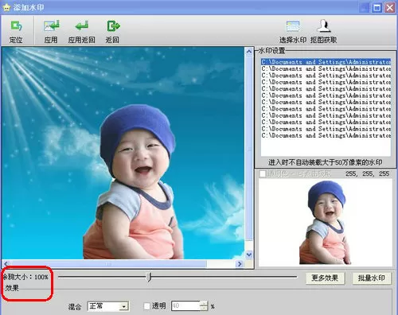Click the 应用 apply icon

point(51,26)
